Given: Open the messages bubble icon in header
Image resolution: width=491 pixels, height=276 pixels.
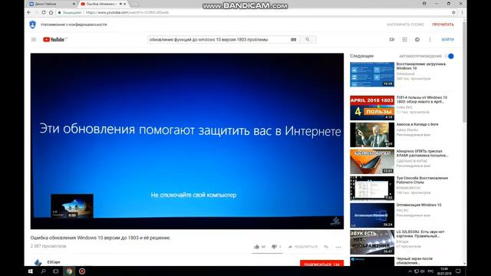Looking at the screenshot, I should pos(417,39).
